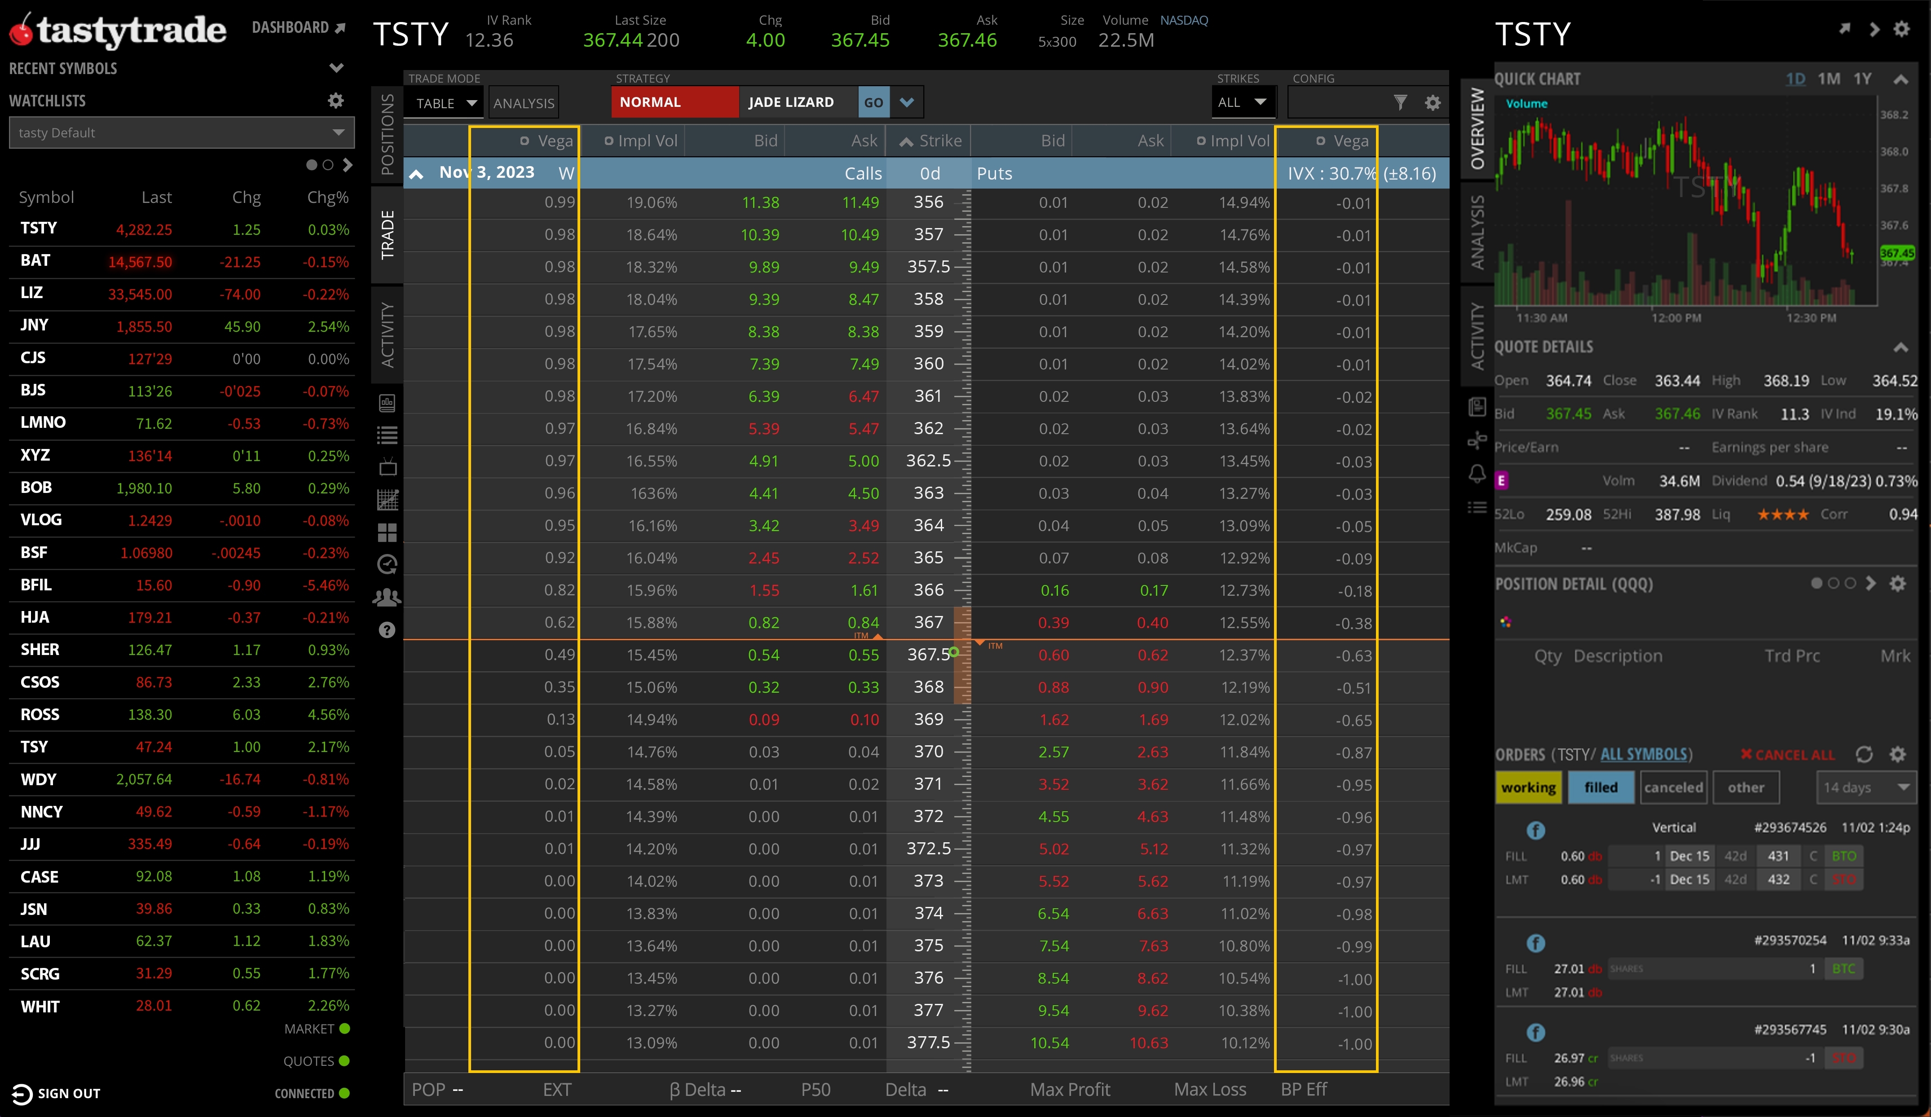This screenshot has height=1117, width=1931.
Task: Open the help question mark icon
Action: (x=387, y=630)
